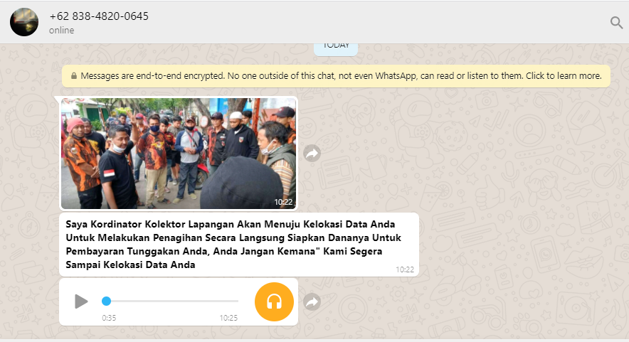Click the 10:25 voice message timestamp

click(228, 318)
